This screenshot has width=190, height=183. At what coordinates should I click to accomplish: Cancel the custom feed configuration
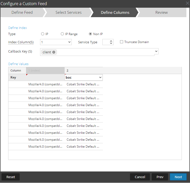click(x=140, y=177)
